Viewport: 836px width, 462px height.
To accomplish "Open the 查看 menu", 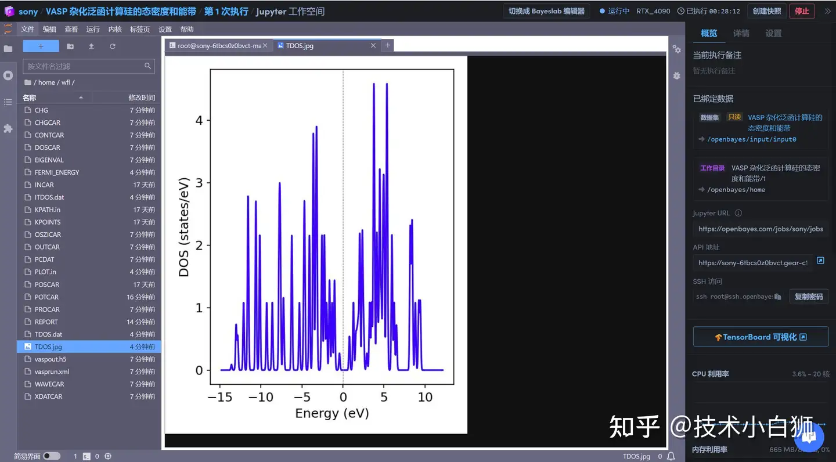I will [x=71, y=29].
